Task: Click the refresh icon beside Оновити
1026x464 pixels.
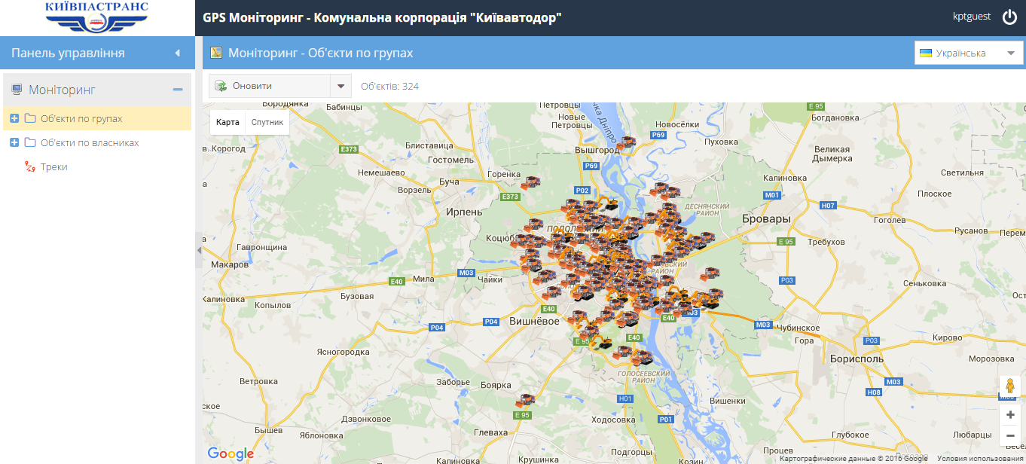Action: tap(221, 86)
